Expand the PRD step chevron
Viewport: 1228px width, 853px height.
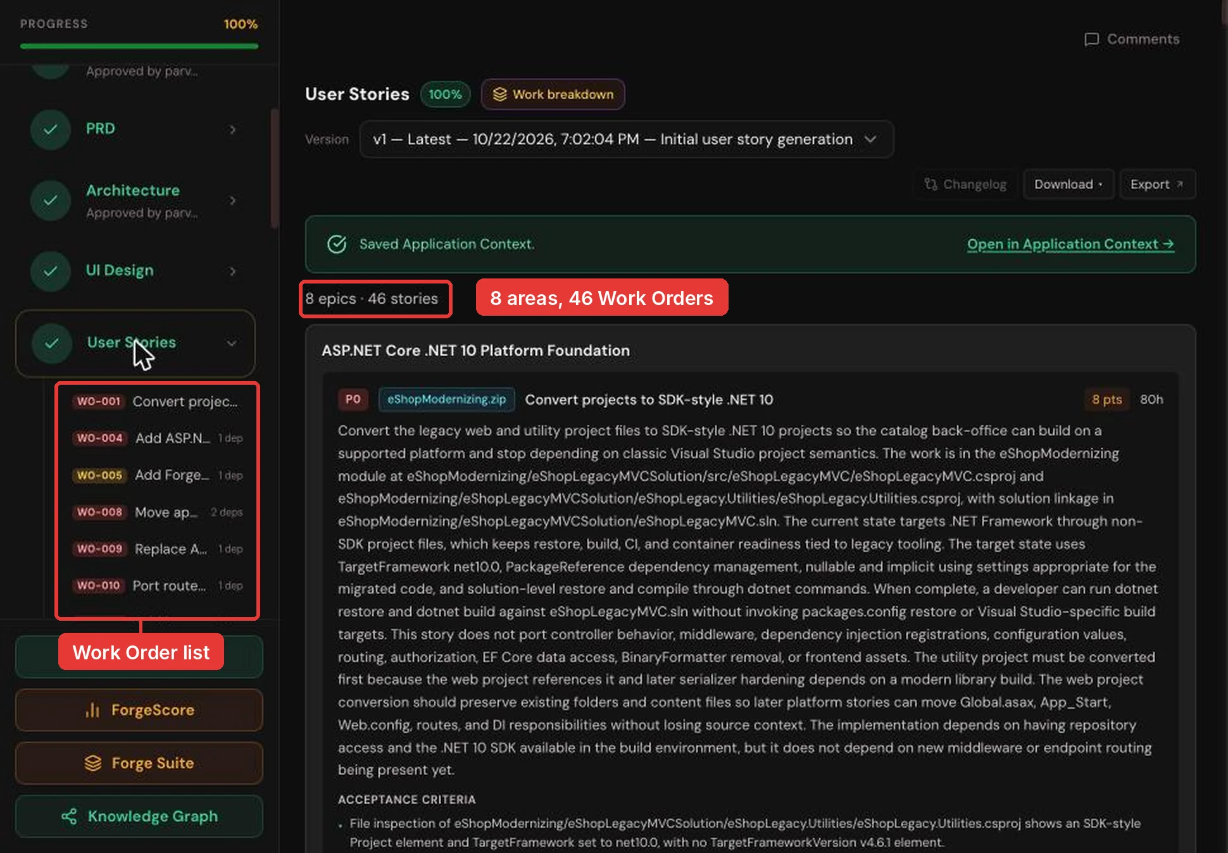pos(232,129)
